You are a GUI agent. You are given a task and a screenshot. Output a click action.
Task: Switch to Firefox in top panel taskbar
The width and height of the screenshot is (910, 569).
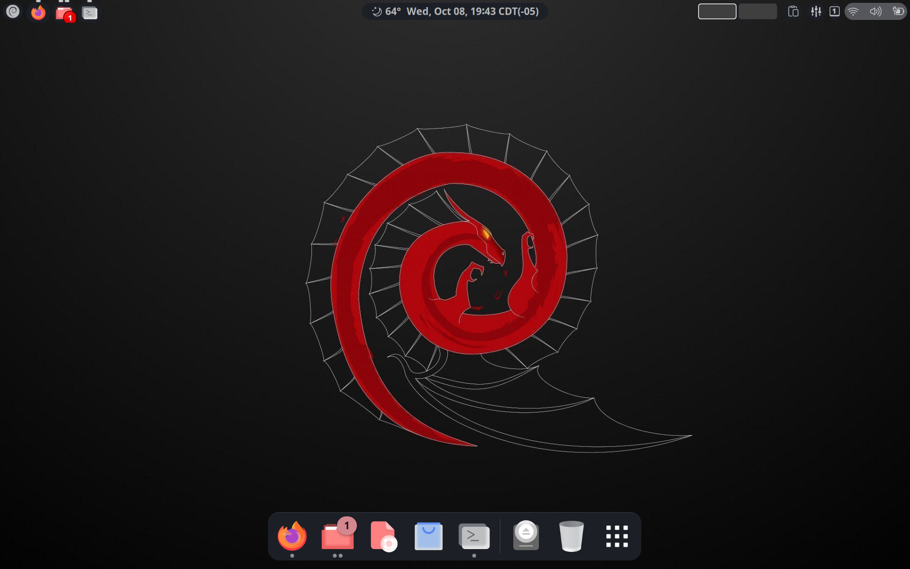pos(38,12)
